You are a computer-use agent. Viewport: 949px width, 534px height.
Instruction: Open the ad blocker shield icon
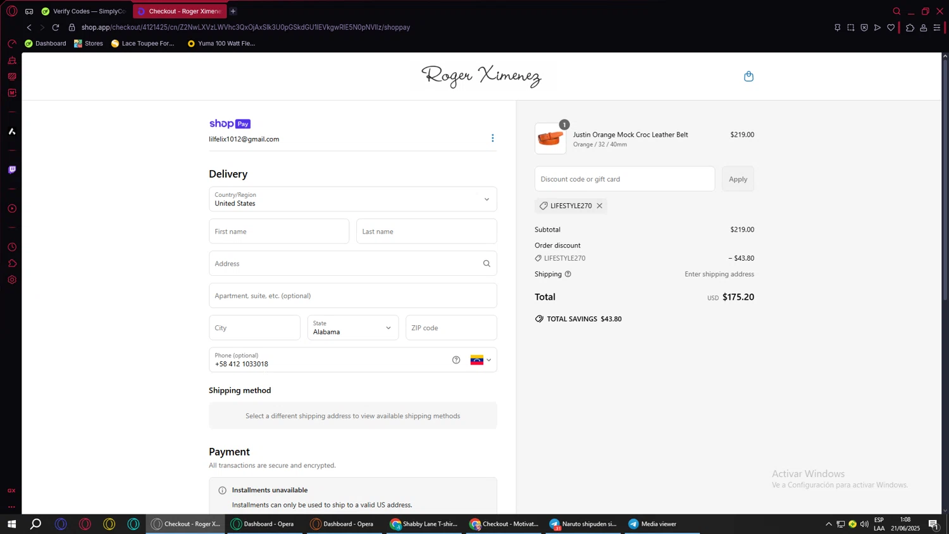[864, 27]
